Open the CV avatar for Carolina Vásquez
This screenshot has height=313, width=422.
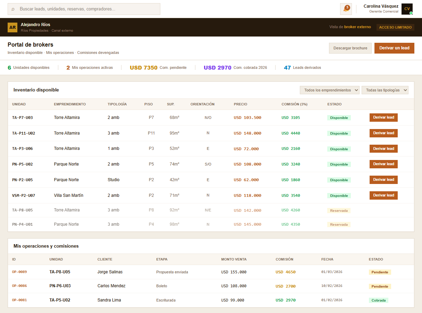point(407,9)
